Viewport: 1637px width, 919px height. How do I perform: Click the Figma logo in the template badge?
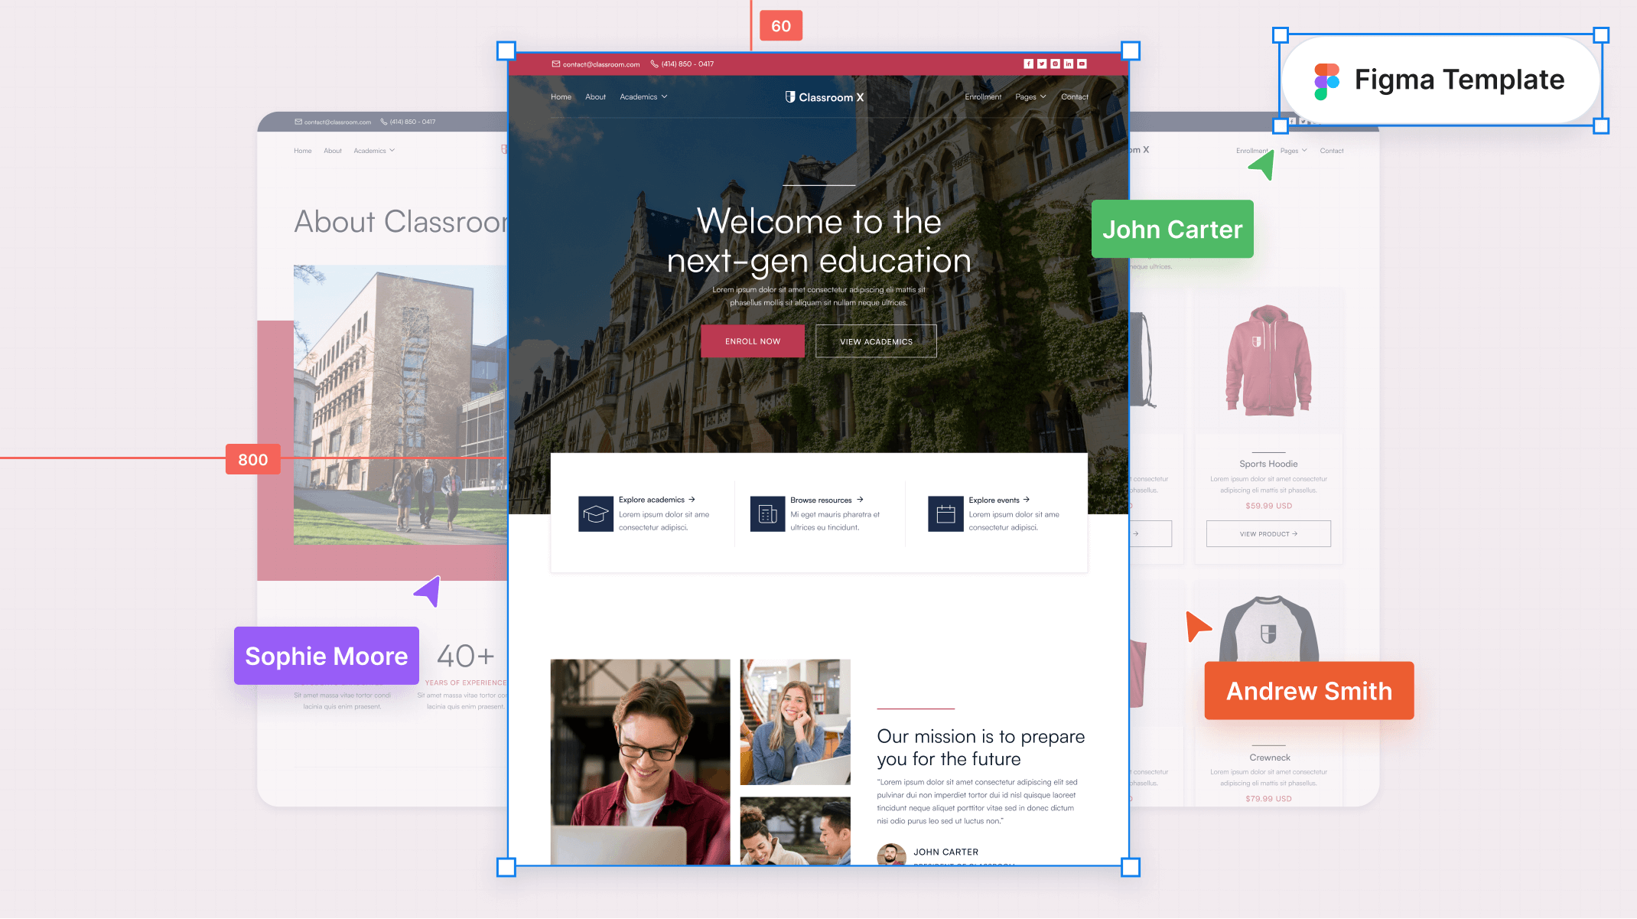tap(1327, 81)
